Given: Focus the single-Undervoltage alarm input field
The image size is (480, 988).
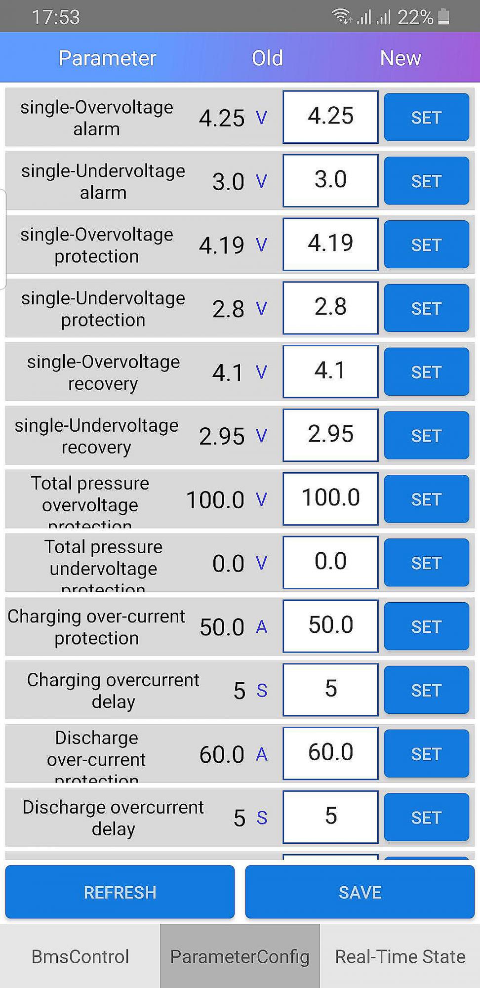Looking at the screenshot, I should 330,180.
